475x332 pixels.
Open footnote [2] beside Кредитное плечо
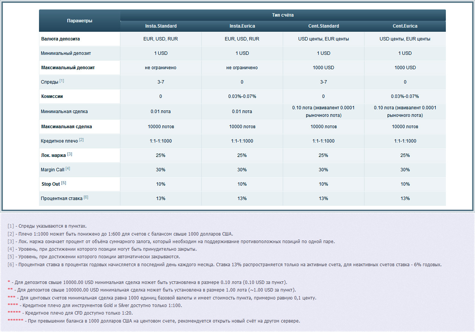pyautogui.click(x=81, y=140)
